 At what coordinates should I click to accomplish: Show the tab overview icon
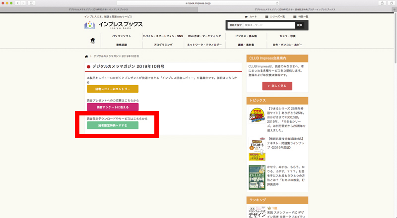[392, 3]
